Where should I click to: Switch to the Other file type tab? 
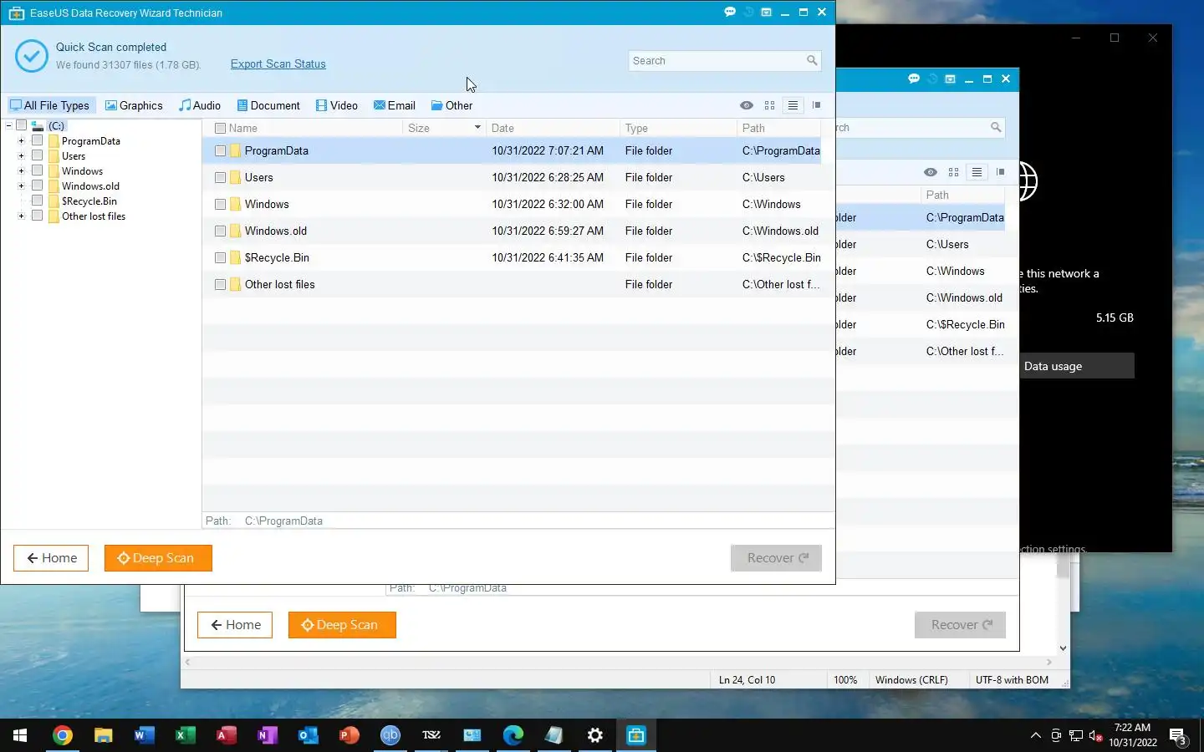click(x=451, y=105)
